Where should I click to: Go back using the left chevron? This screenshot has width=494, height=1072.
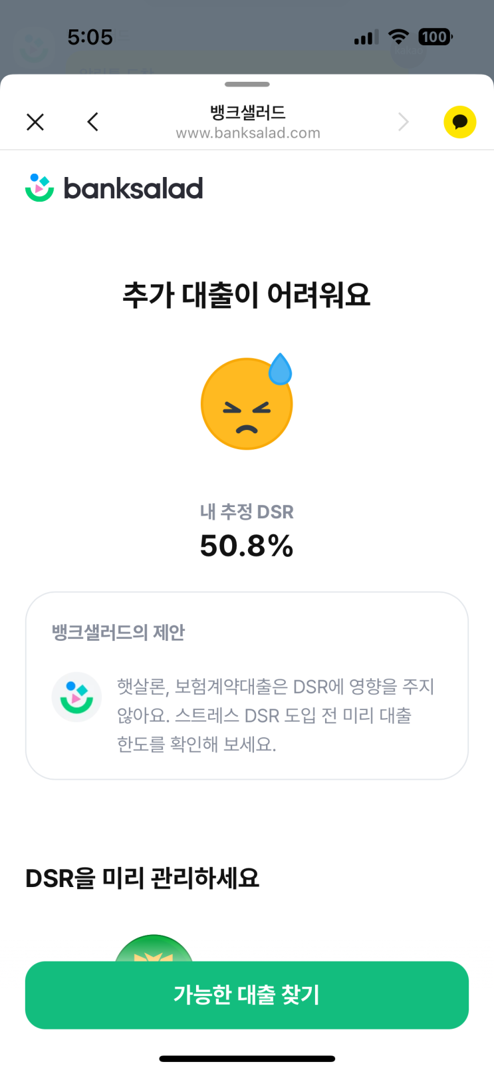click(93, 122)
